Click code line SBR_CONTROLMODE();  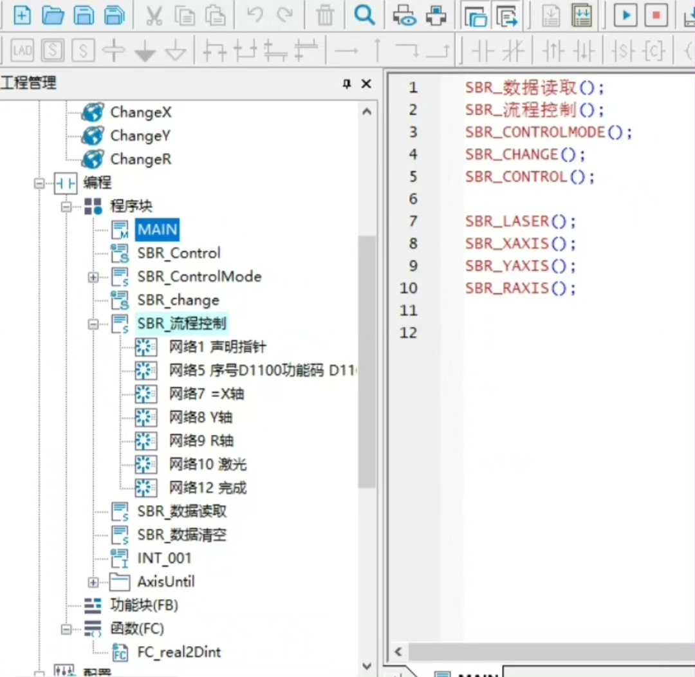click(x=548, y=132)
